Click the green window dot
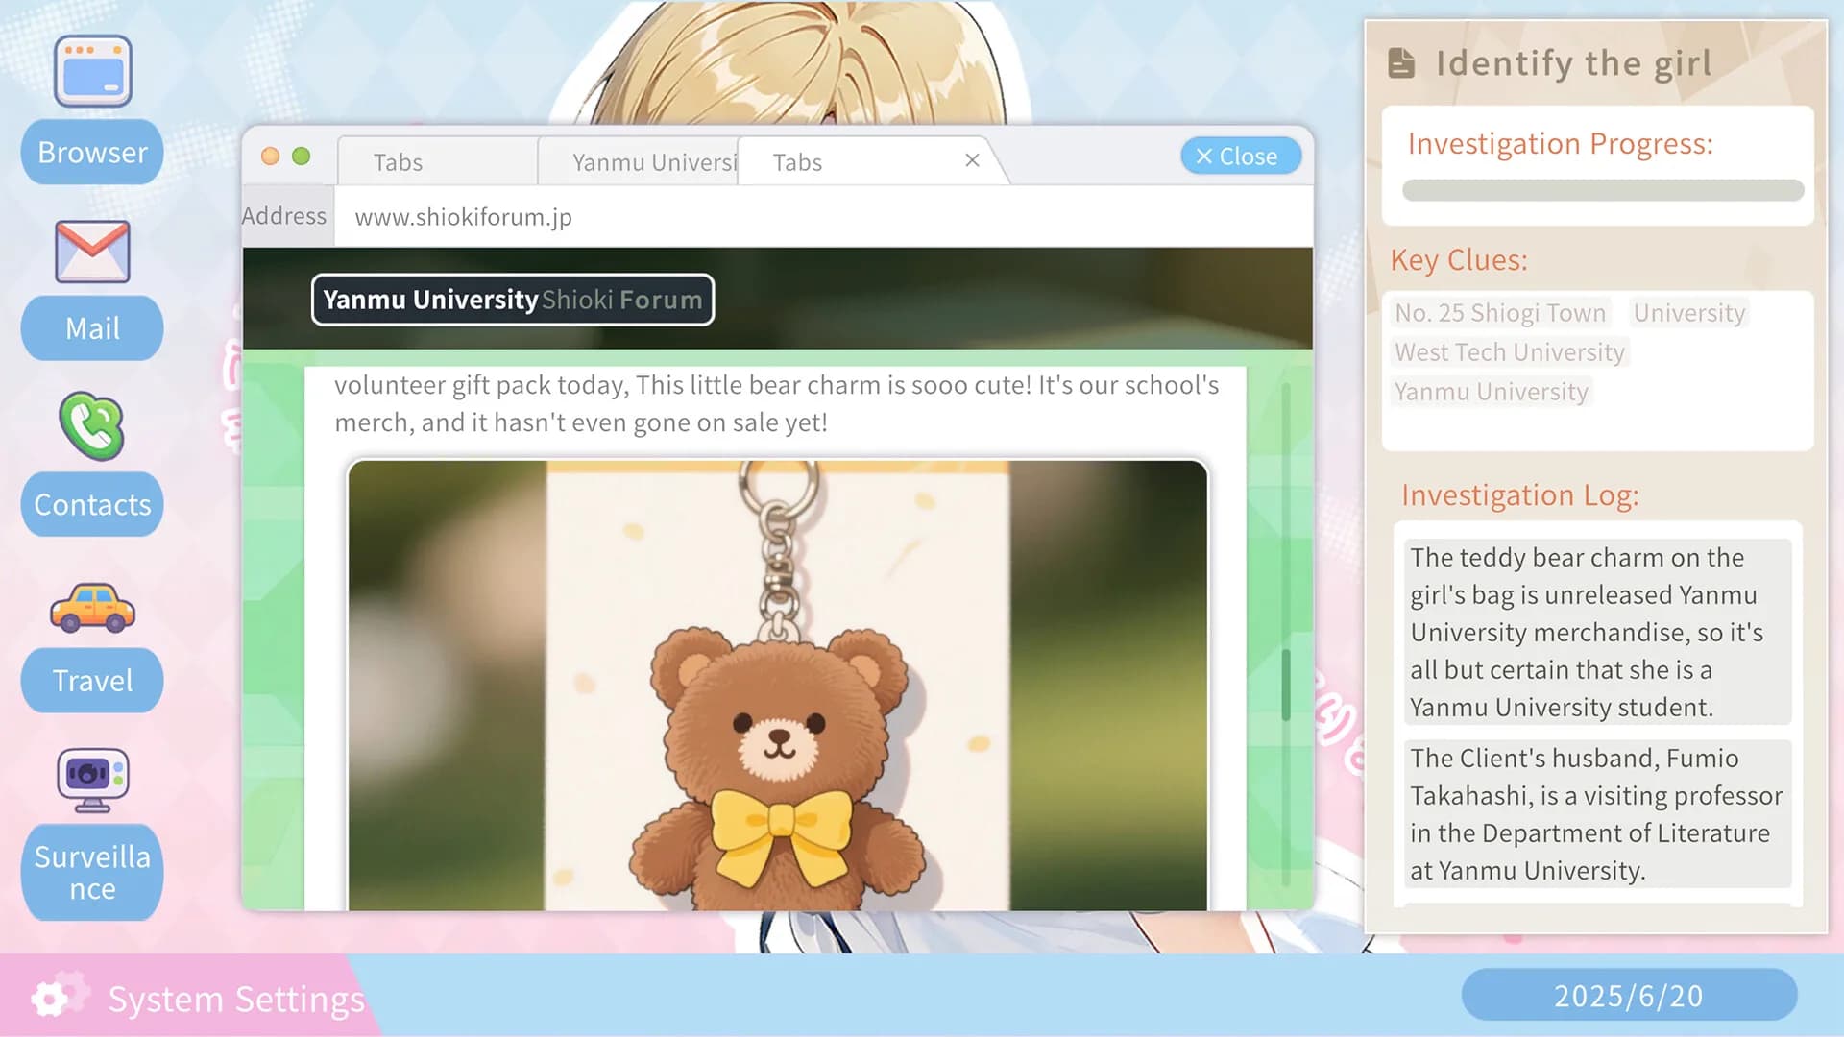This screenshot has width=1844, height=1037. pos(301,157)
